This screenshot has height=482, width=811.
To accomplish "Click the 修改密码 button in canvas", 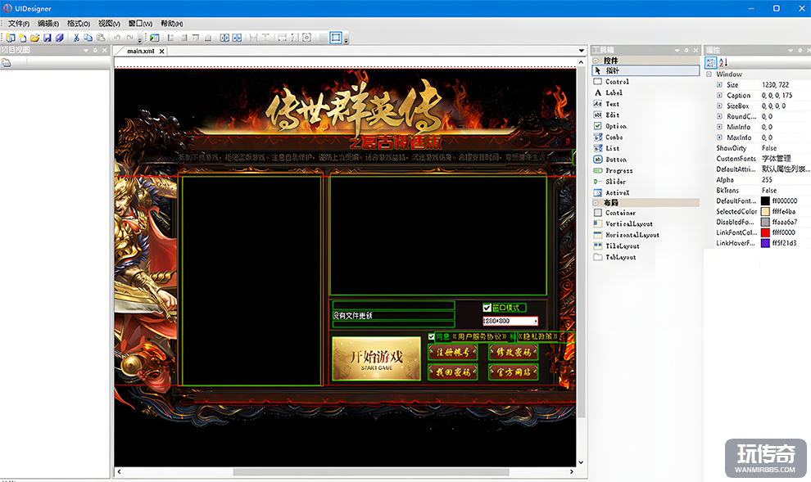I will (513, 353).
